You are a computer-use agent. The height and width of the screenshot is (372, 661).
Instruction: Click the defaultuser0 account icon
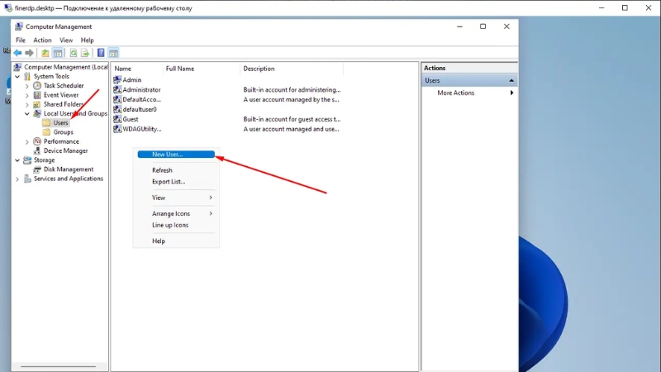(117, 109)
